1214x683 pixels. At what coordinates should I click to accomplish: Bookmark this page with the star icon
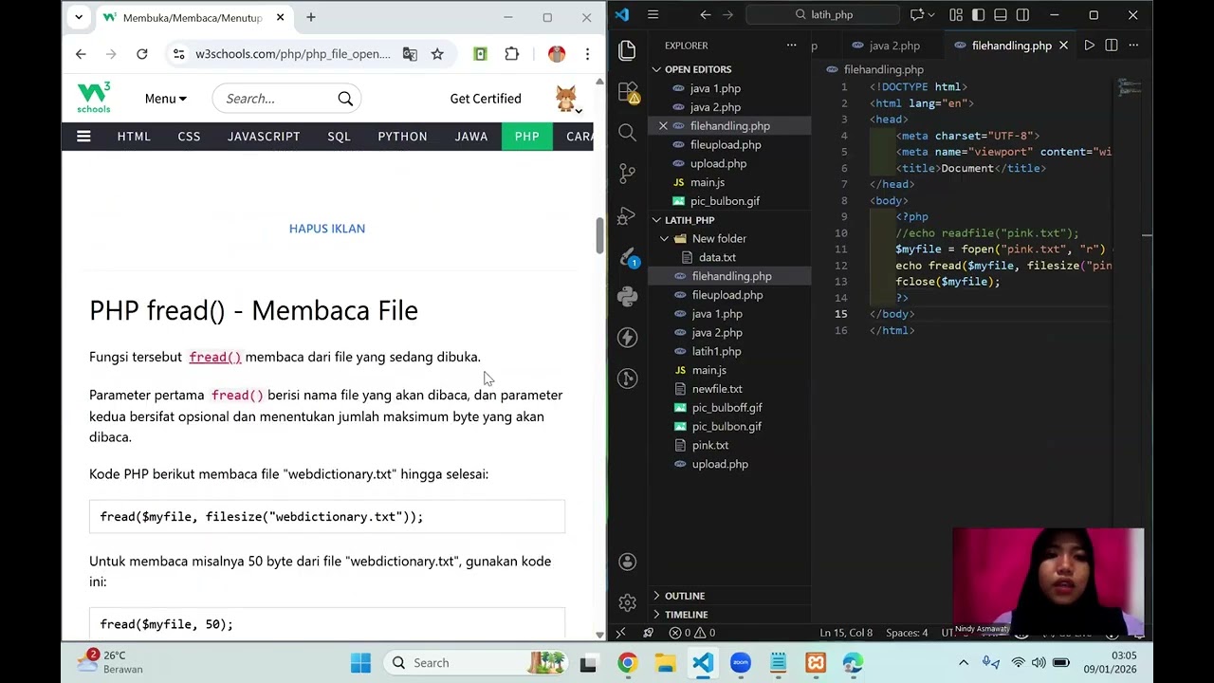[x=437, y=54]
